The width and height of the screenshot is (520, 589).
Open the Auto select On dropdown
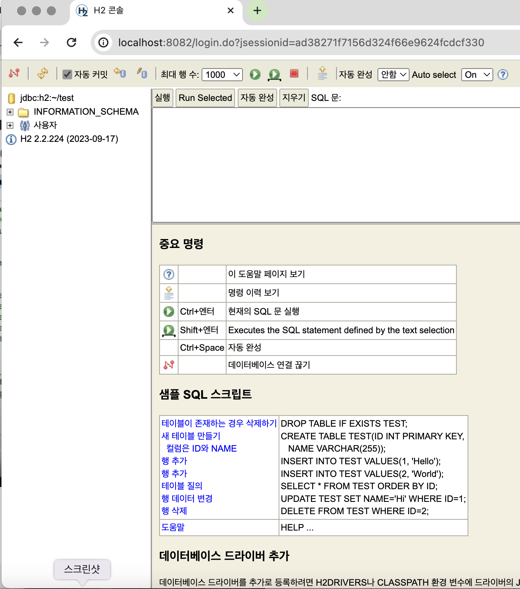(477, 75)
